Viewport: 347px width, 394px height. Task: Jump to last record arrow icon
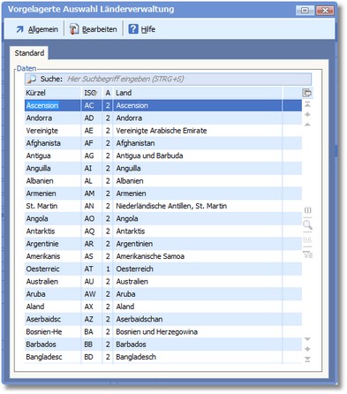[x=307, y=360]
